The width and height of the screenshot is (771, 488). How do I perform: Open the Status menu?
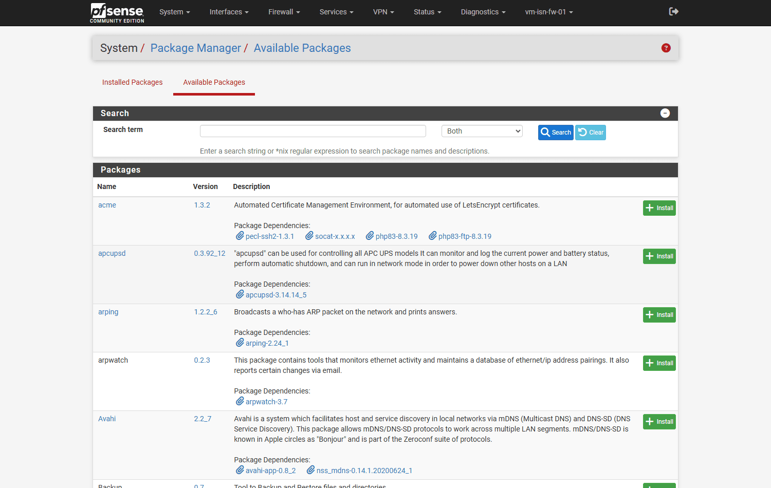[x=428, y=12]
